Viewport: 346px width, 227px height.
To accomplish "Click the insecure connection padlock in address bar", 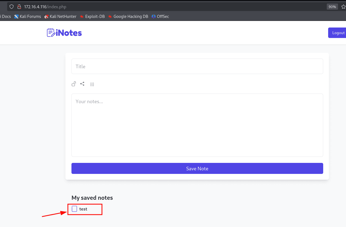I will pyautogui.click(x=19, y=7).
